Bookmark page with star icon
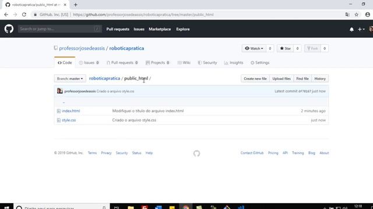Viewport: 373px width, 209px height. [356, 15]
